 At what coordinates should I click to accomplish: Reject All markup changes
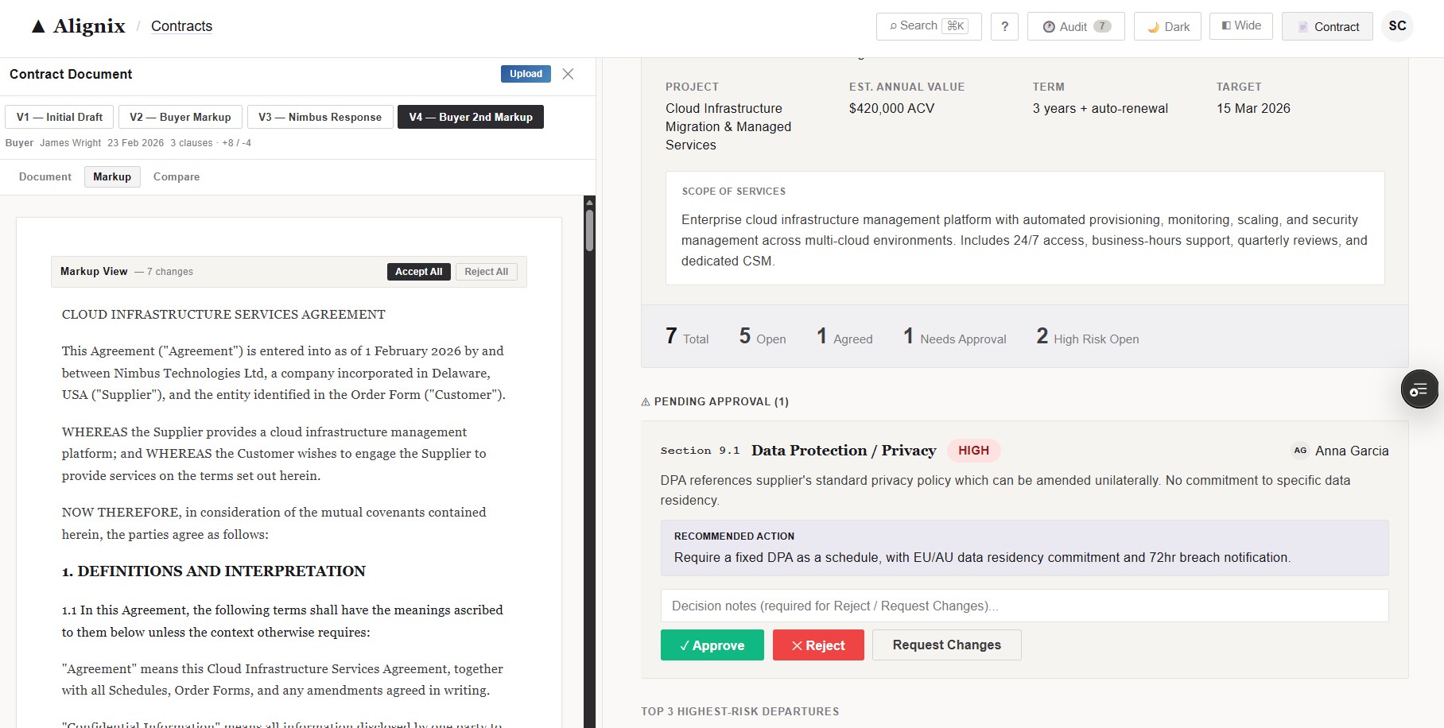(487, 272)
